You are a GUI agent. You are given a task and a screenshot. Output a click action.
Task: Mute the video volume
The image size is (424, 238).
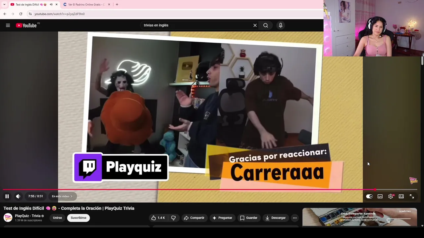coord(18,196)
